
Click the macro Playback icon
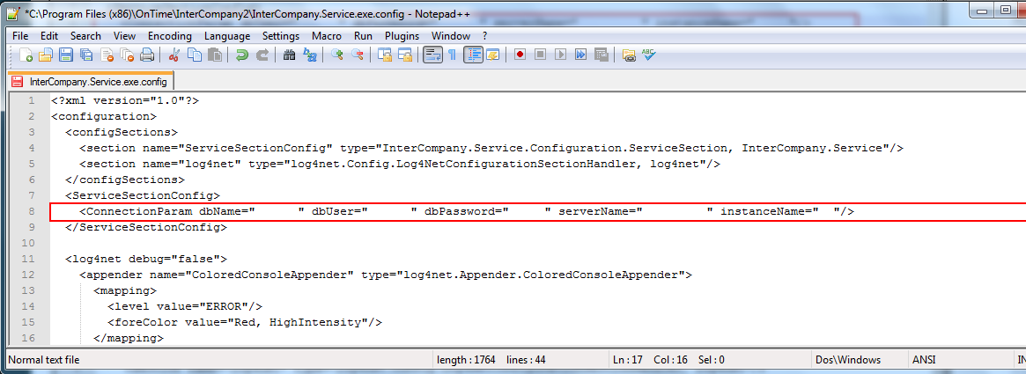point(560,55)
